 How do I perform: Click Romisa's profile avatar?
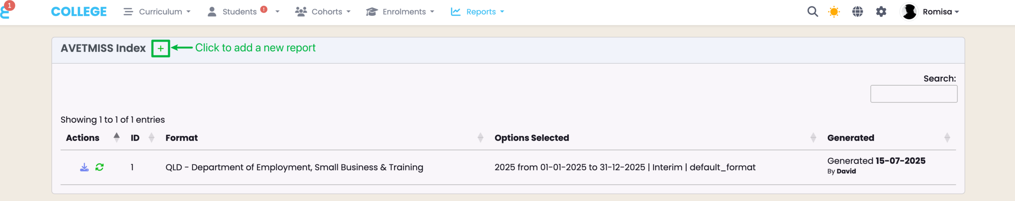click(x=909, y=12)
